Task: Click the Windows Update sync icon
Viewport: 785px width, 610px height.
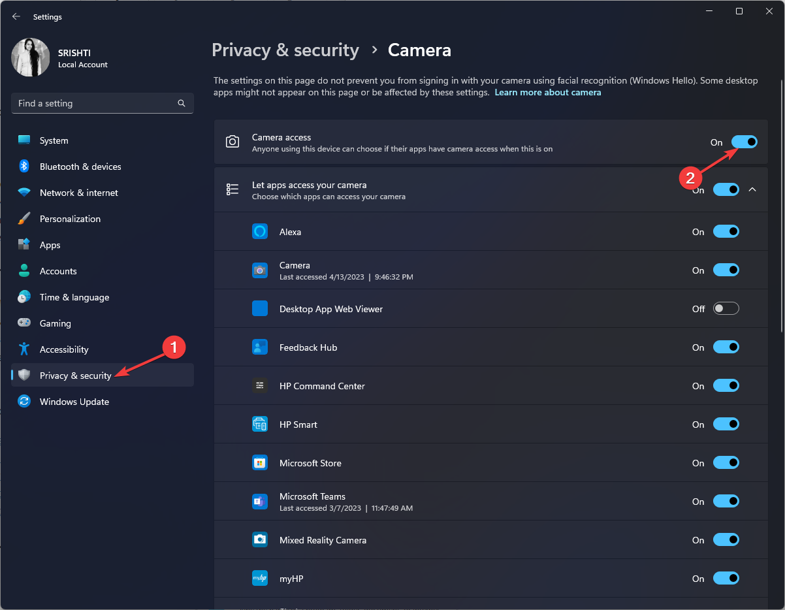Action: (24, 402)
